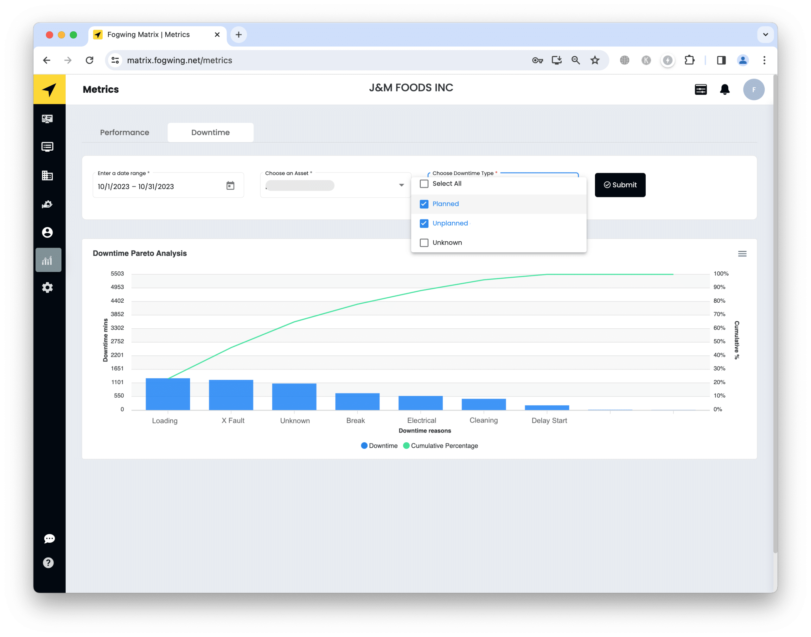Click the Electrical bar in chart
This screenshot has height=637, width=811.
421,403
